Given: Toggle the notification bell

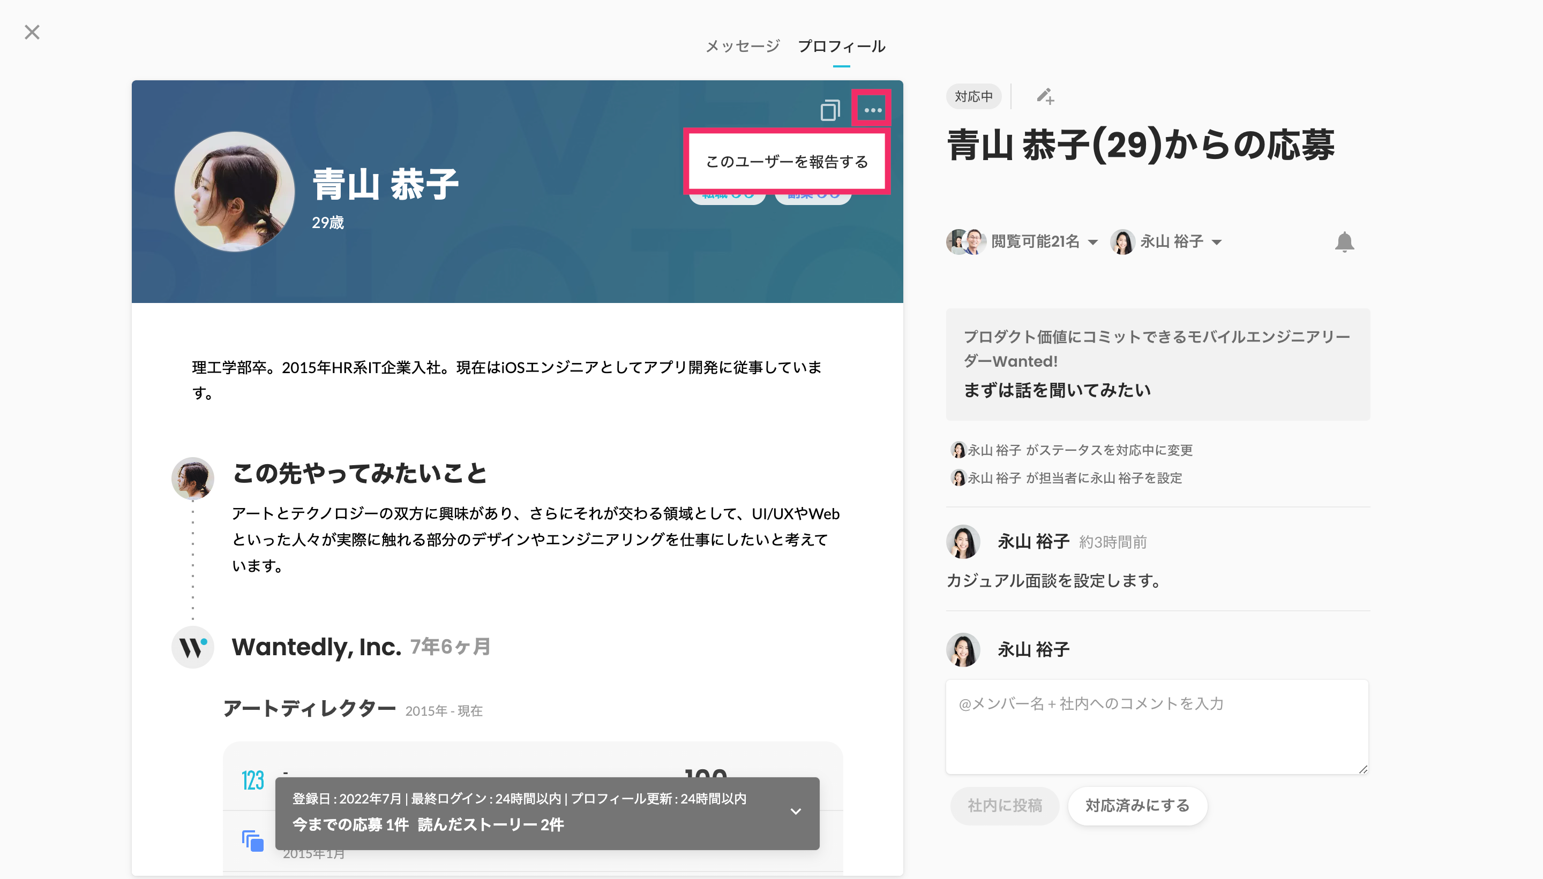Looking at the screenshot, I should pos(1344,241).
